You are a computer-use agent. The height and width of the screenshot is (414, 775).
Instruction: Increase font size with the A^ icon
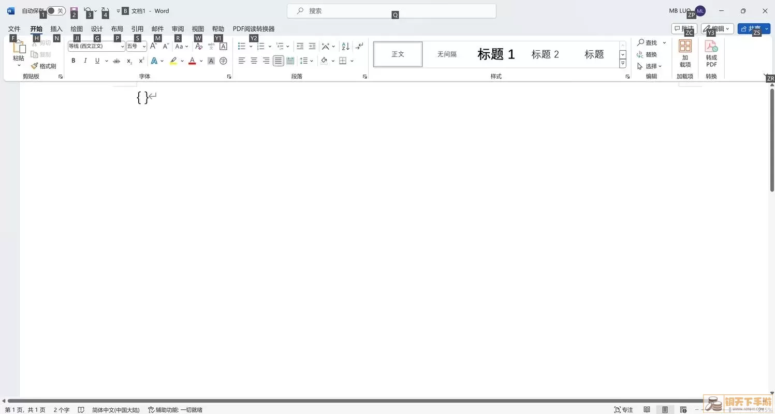[154, 46]
